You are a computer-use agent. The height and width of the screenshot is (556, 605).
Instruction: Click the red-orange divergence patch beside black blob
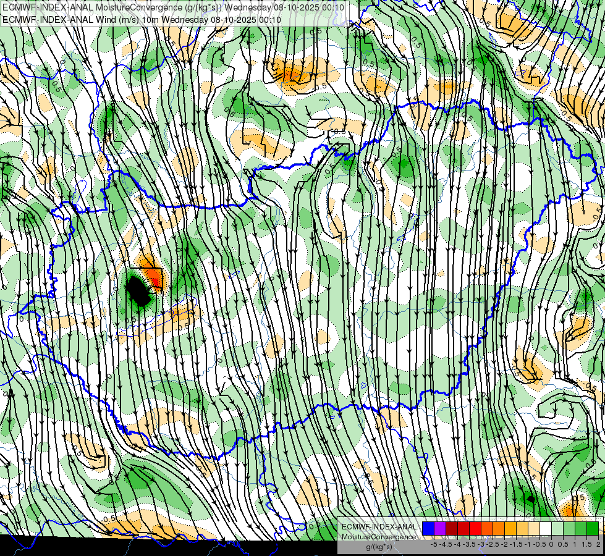154,277
